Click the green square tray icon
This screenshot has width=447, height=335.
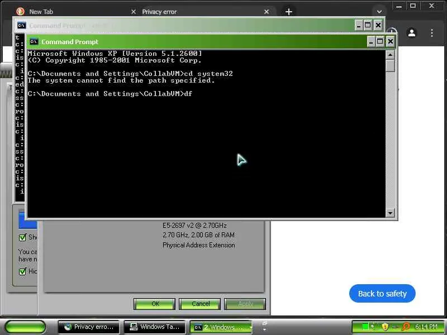(x=365, y=327)
